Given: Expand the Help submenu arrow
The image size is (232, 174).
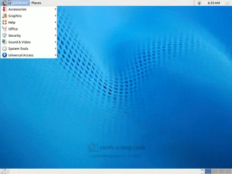Looking at the screenshot, I should point(55,22).
